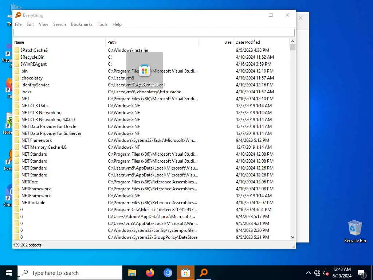The width and height of the screenshot is (373, 280).
Task: Show hidden system tray icons
Action: [308, 273]
